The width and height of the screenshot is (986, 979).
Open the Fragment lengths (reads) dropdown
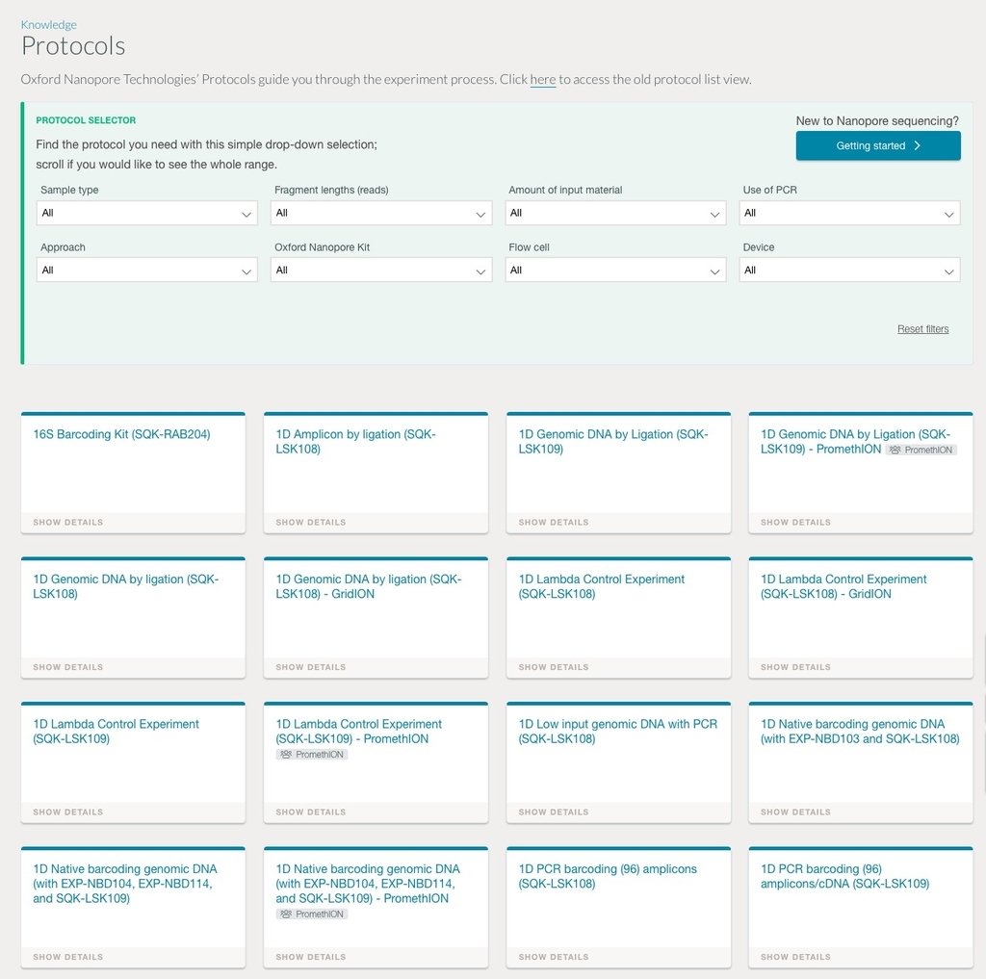[x=381, y=213]
